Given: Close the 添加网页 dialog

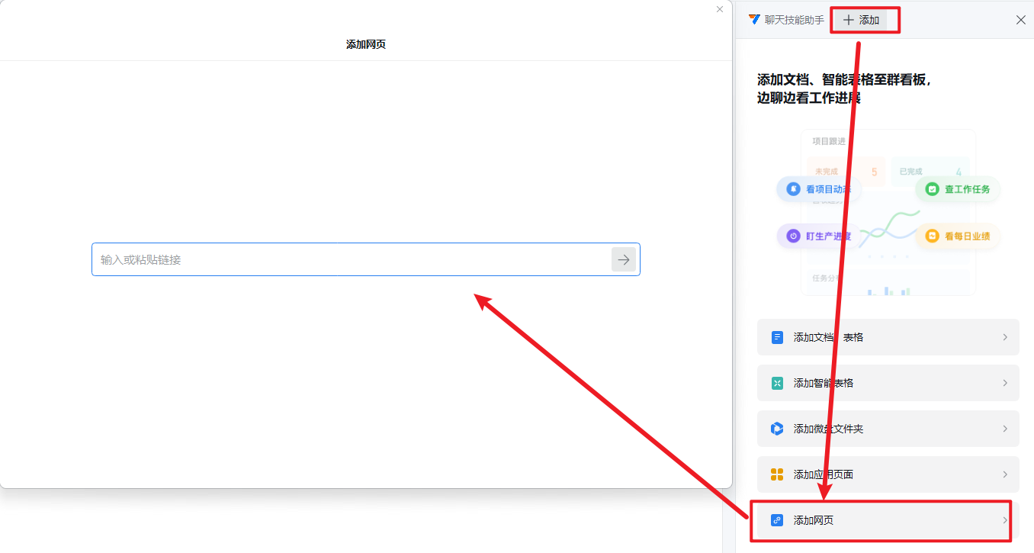Looking at the screenshot, I should click(720, 9).
